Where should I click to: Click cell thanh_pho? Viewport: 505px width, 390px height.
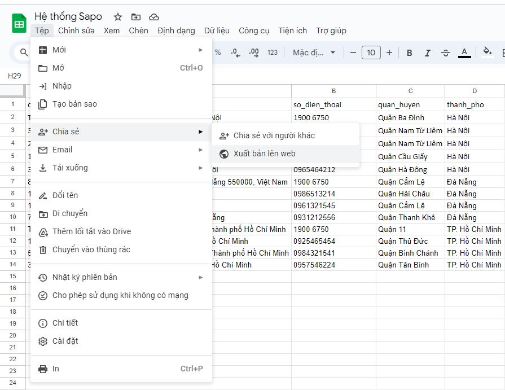(475, 104)
